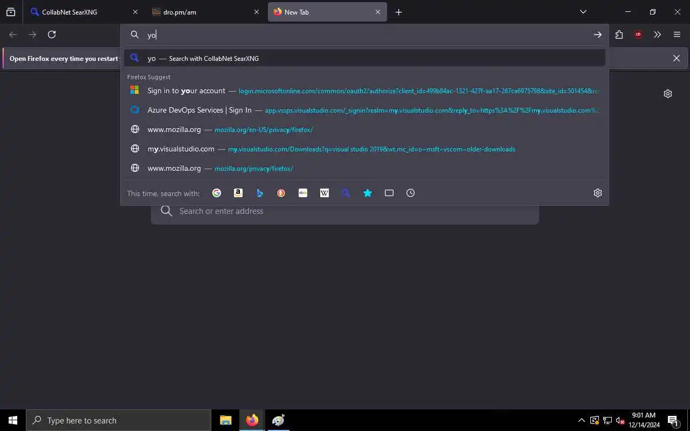Screen dimensions: 690x431
Task: Search this time with DuckDuckGo
Action: (x=281, y=193)
